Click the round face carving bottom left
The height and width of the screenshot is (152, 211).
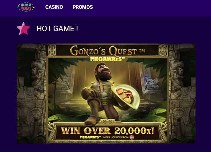36,116
